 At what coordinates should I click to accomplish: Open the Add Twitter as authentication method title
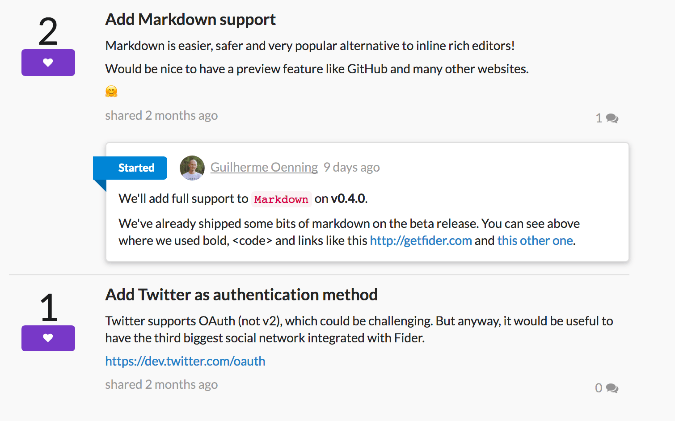[x=241, y=295]
